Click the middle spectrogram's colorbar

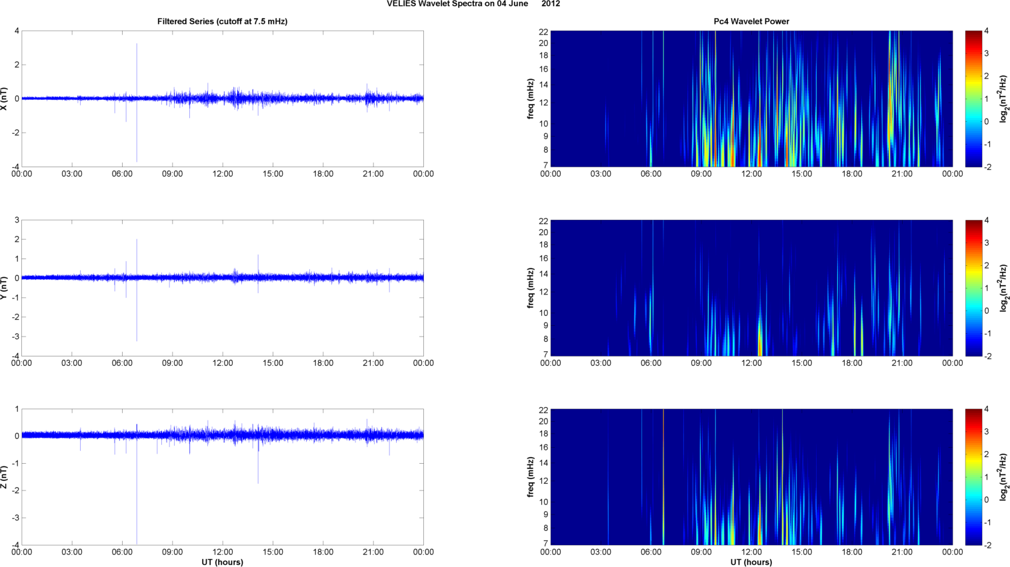pos(973,288)
